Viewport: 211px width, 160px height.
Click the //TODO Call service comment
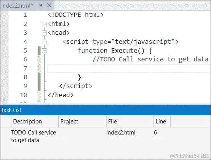[150, 59]
